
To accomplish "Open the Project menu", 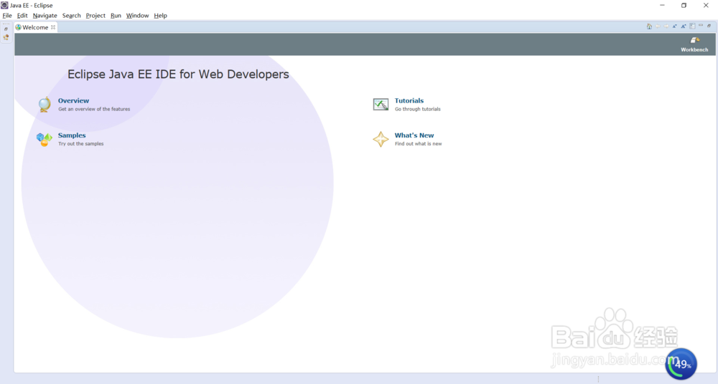I will 95,16.
